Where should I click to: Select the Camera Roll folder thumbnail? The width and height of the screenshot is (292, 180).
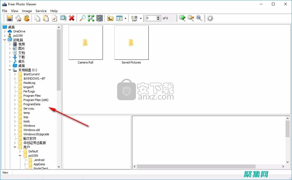click(x=85, y=43)
